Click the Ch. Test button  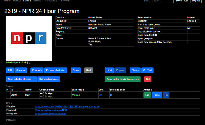[147, 70]
